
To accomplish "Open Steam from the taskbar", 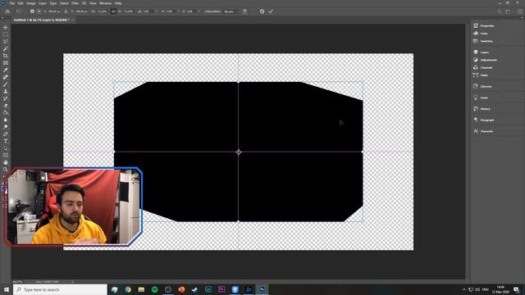I will pos(194,289).
